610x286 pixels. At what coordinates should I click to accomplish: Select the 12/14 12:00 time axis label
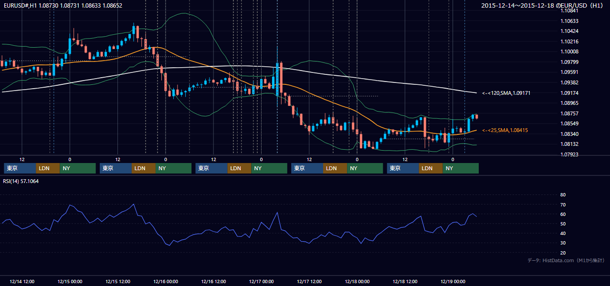coord(22,281)
